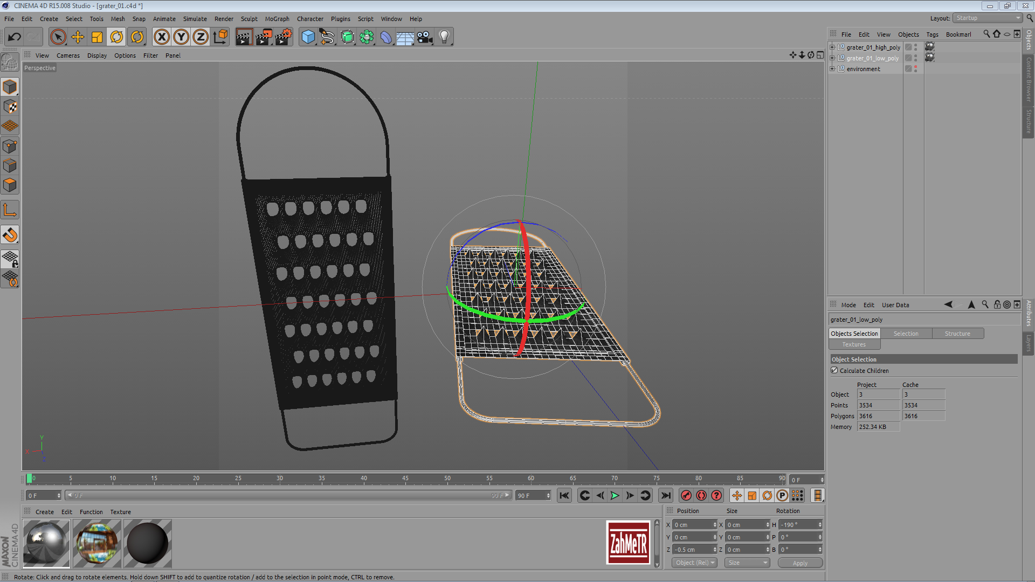Toggle X axis lock
Screen dimensions: 1035x582
[161, 37]
